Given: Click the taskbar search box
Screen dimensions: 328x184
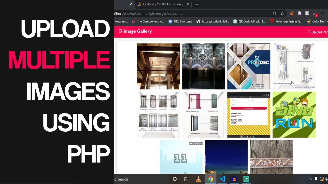Looking at the screenshot, I should coord(141,179).
